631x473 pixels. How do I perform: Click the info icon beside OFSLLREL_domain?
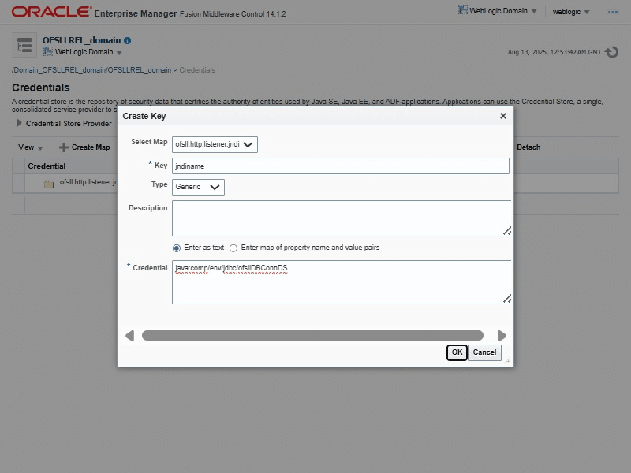click(x=128, y=41)
